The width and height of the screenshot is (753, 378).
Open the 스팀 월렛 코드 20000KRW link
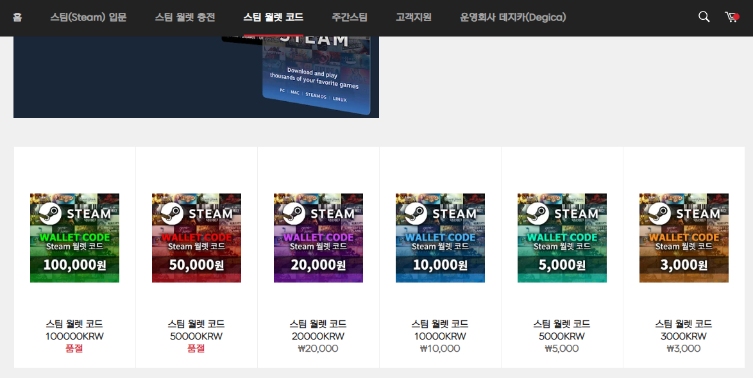(318, 330)
